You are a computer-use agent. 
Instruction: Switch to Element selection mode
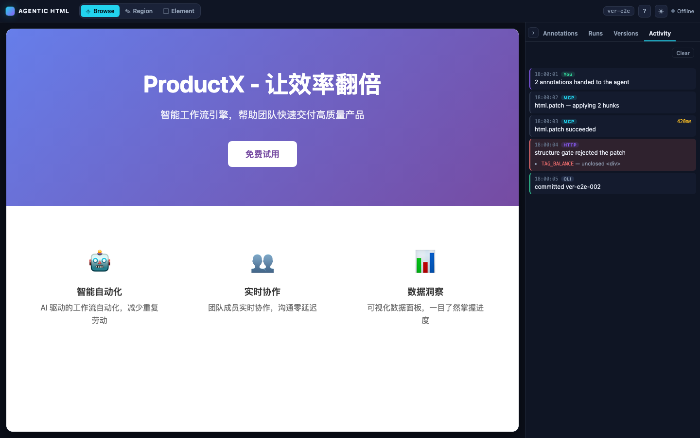tap(179, 11)
